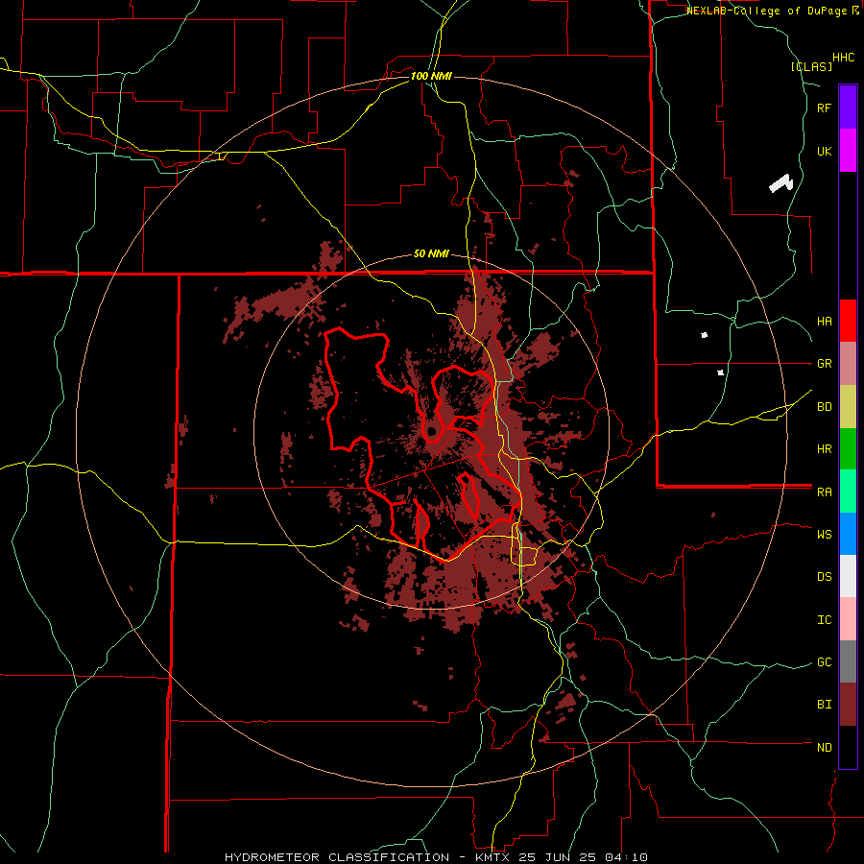Pick the DS white legend swatch
Screen dimensions: 864x864
848,576
